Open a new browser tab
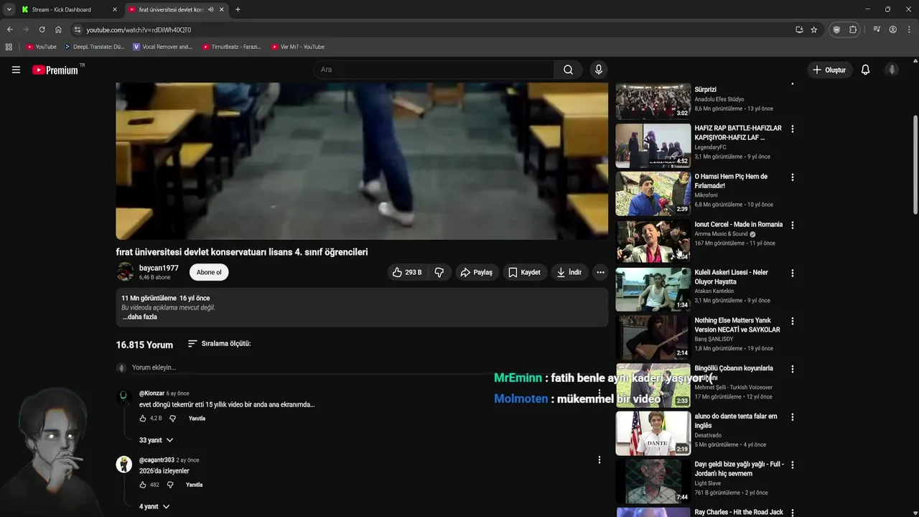 (x=238, y=9)
